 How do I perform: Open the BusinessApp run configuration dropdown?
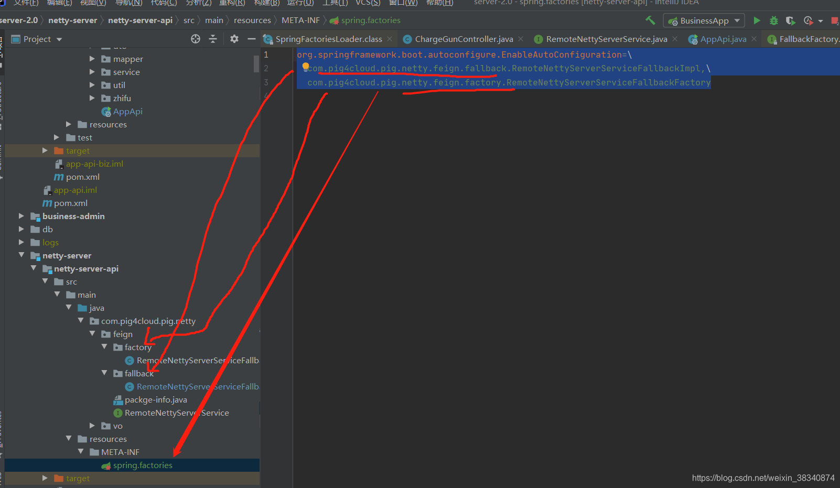736,20
